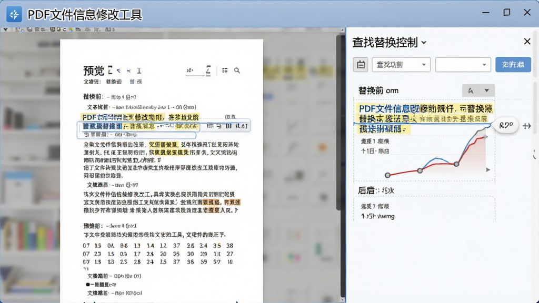Click the second blue back arrow beside 预览
Image resolution: width=539 pixels, height=303 pixels.
click(128, 71)
